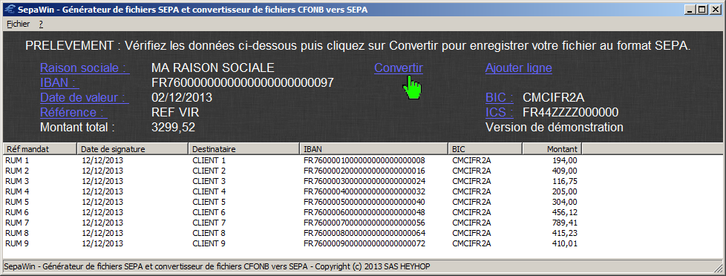The width and height of the screenshot is (726, 276).
Task: Click IBAN FR7600002000000000000000016
Action: click(364, 171)
